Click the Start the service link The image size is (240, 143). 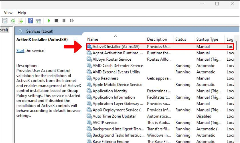(x=20, y=51)
